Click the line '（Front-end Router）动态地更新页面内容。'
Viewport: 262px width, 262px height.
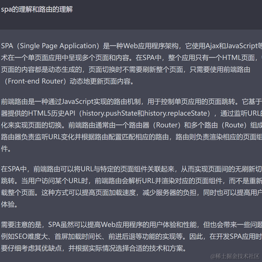pyautogui.click(x=69, y=81)
